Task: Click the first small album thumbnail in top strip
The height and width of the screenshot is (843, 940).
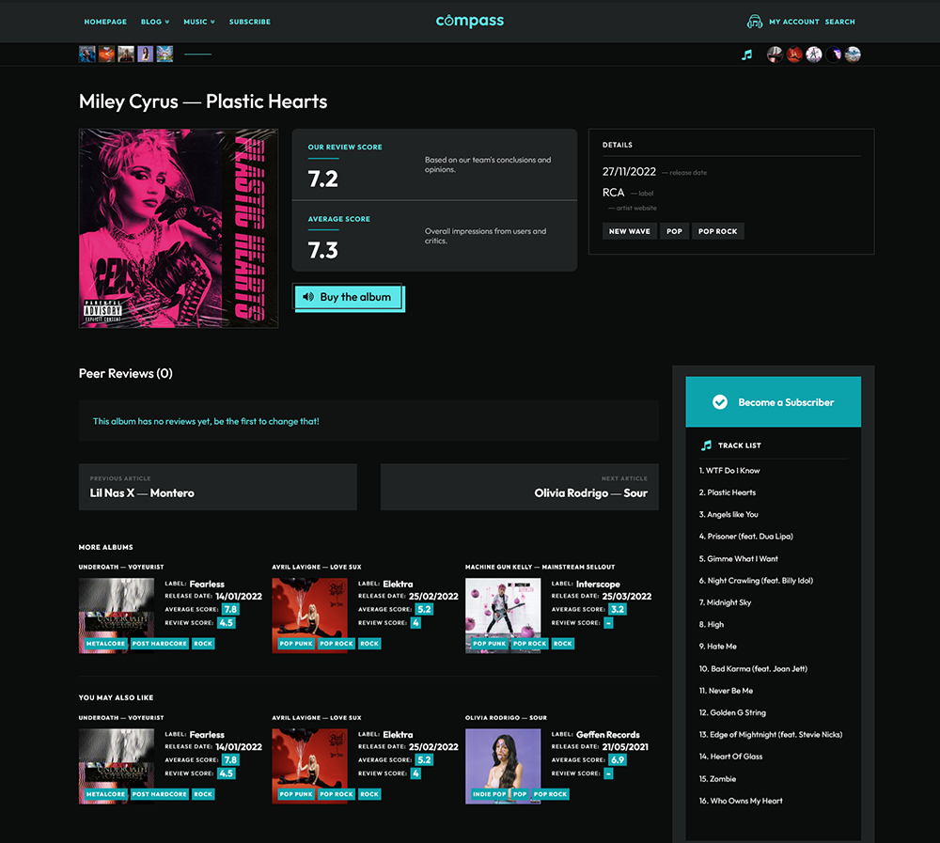Action: pyautogui.click(x=86, y=55)
